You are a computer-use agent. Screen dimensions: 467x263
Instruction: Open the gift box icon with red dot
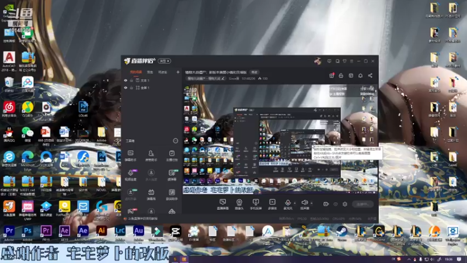[x=332, y=75]
